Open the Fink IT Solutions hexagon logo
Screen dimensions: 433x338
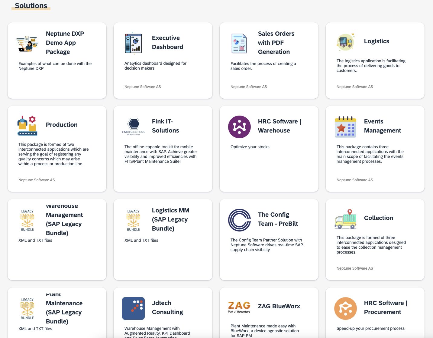(133, 126)
